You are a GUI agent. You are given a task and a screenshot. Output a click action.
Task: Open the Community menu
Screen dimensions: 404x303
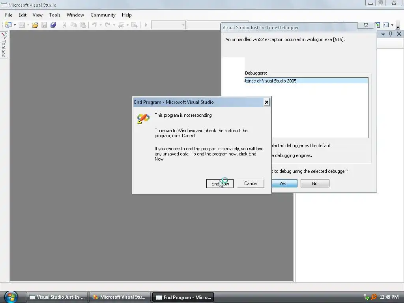click(103, 15)
